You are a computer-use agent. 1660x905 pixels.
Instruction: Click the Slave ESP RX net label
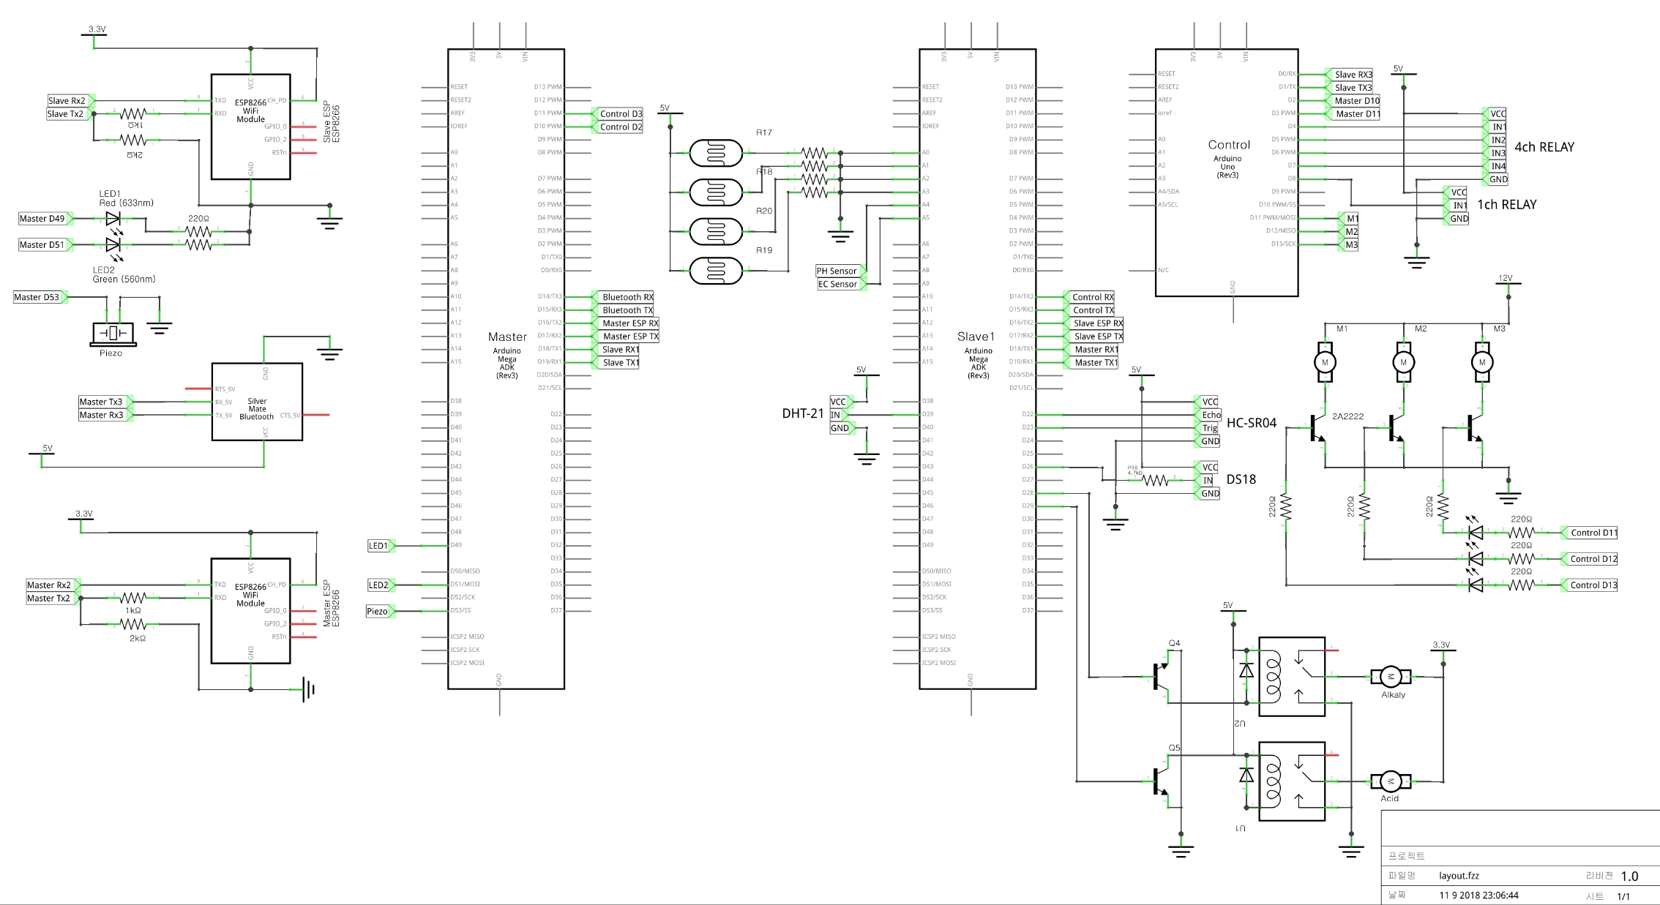click(1093, 323)
